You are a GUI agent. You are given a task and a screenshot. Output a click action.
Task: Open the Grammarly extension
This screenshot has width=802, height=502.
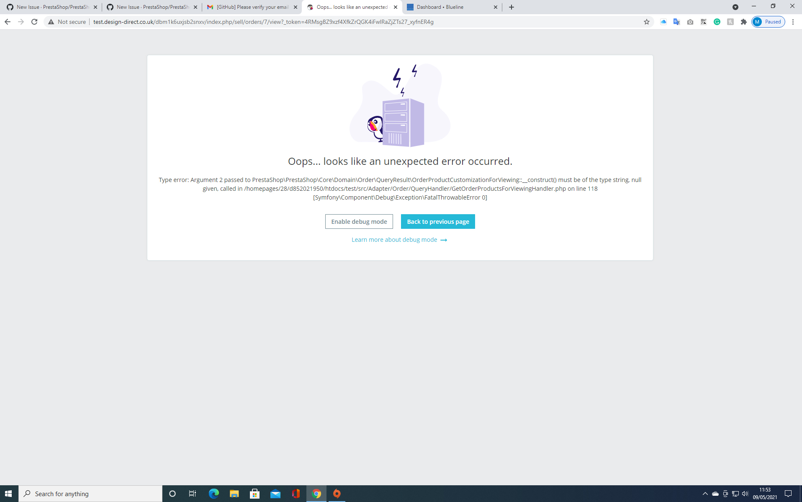pos(717,22)
